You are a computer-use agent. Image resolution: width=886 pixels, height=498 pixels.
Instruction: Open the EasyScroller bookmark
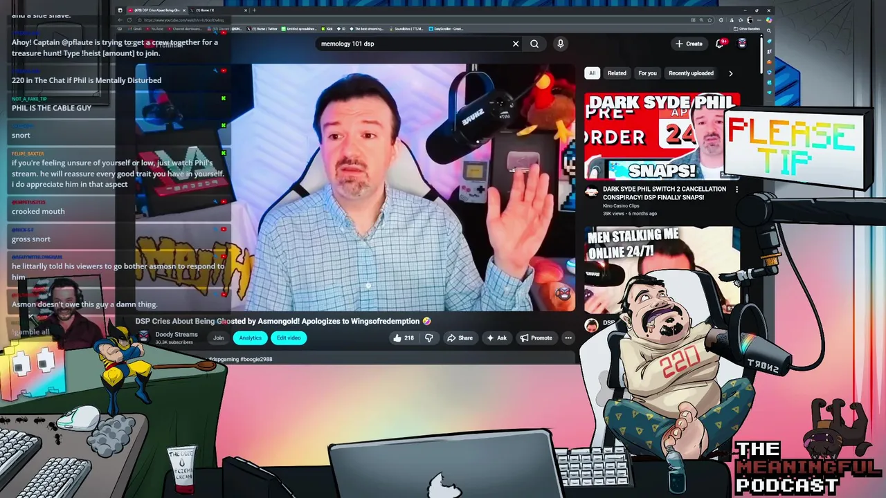click(446, 29)
